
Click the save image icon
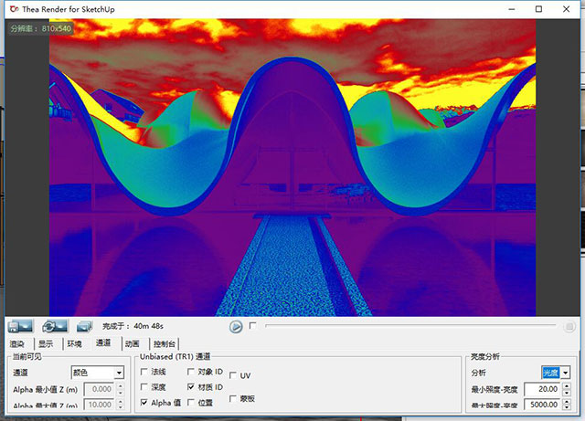pyautogui.click(x=20, y=326)
